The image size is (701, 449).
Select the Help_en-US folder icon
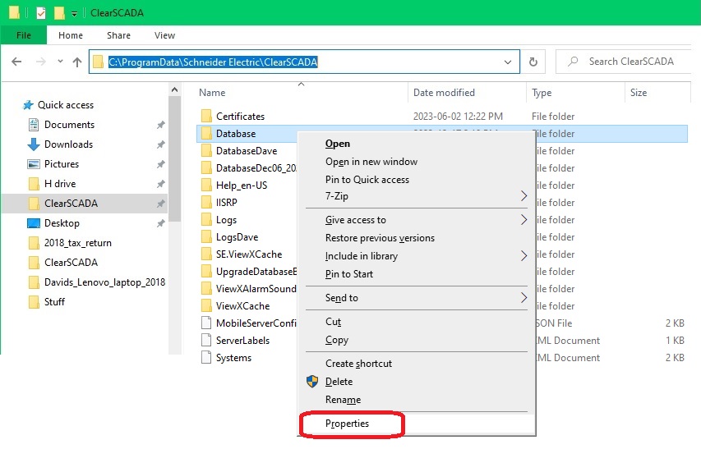coord(206,186)
